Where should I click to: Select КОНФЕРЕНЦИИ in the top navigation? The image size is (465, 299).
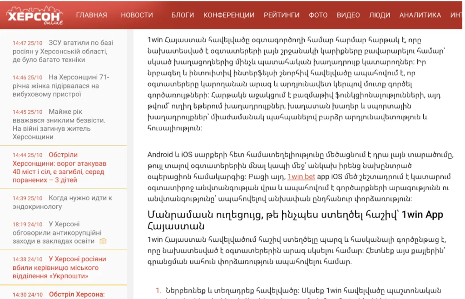point(229,15)
